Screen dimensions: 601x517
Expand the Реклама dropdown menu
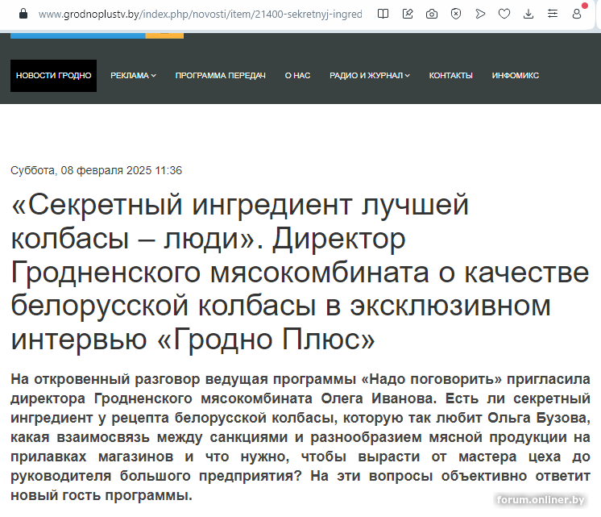(x=133, y=76)
